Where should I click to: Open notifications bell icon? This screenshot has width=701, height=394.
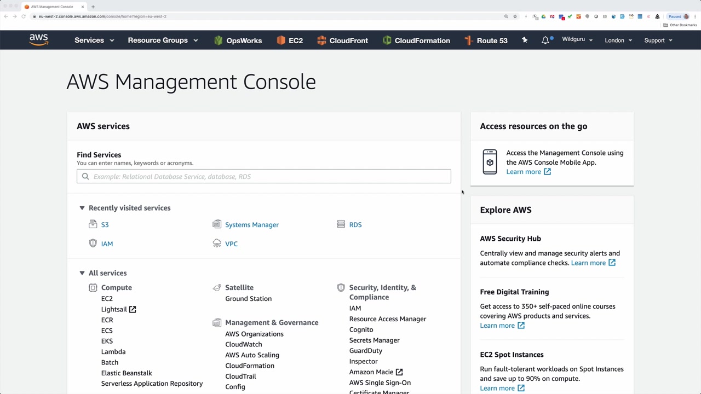(545, 40)
